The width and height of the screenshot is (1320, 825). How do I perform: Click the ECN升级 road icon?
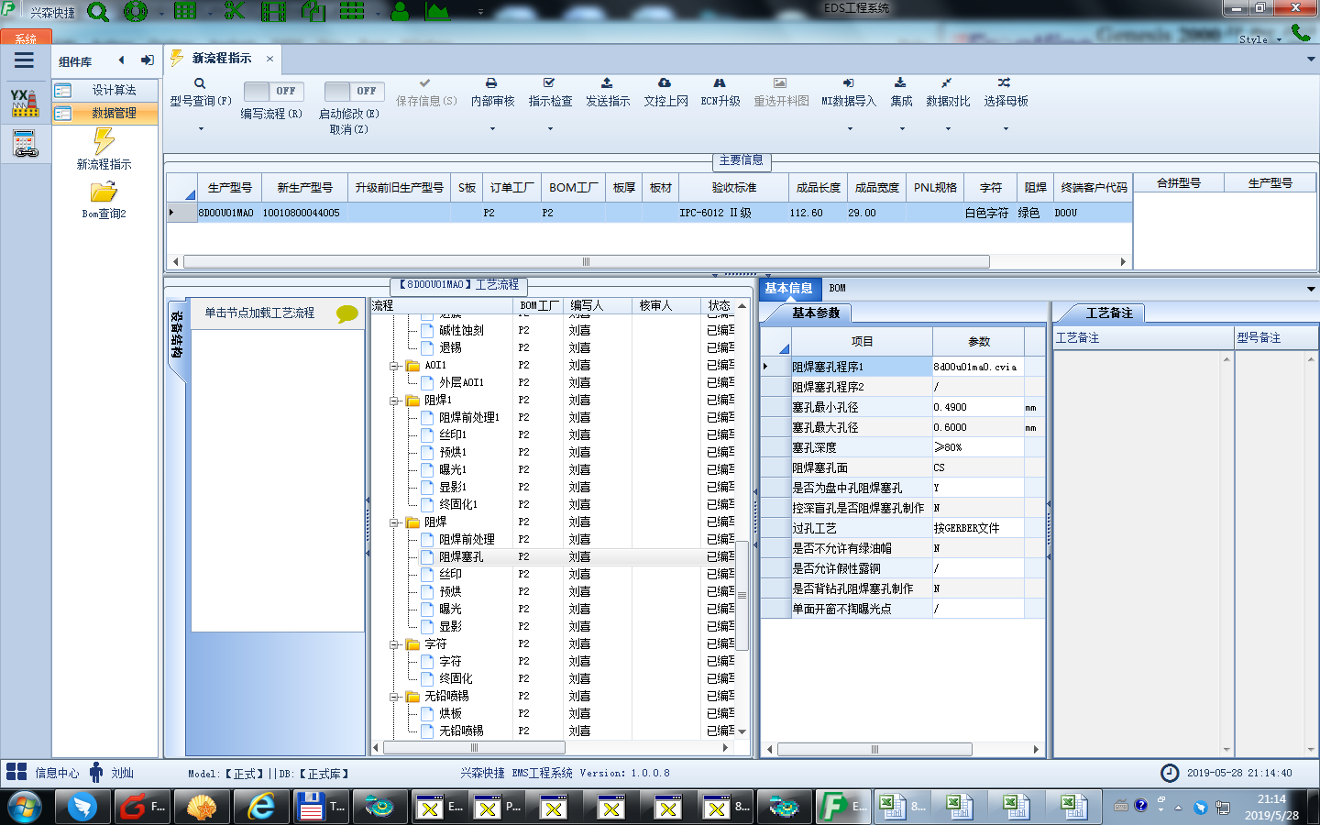pos(720,83)
